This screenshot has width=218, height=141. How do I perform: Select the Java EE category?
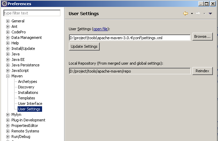(18, 59)
